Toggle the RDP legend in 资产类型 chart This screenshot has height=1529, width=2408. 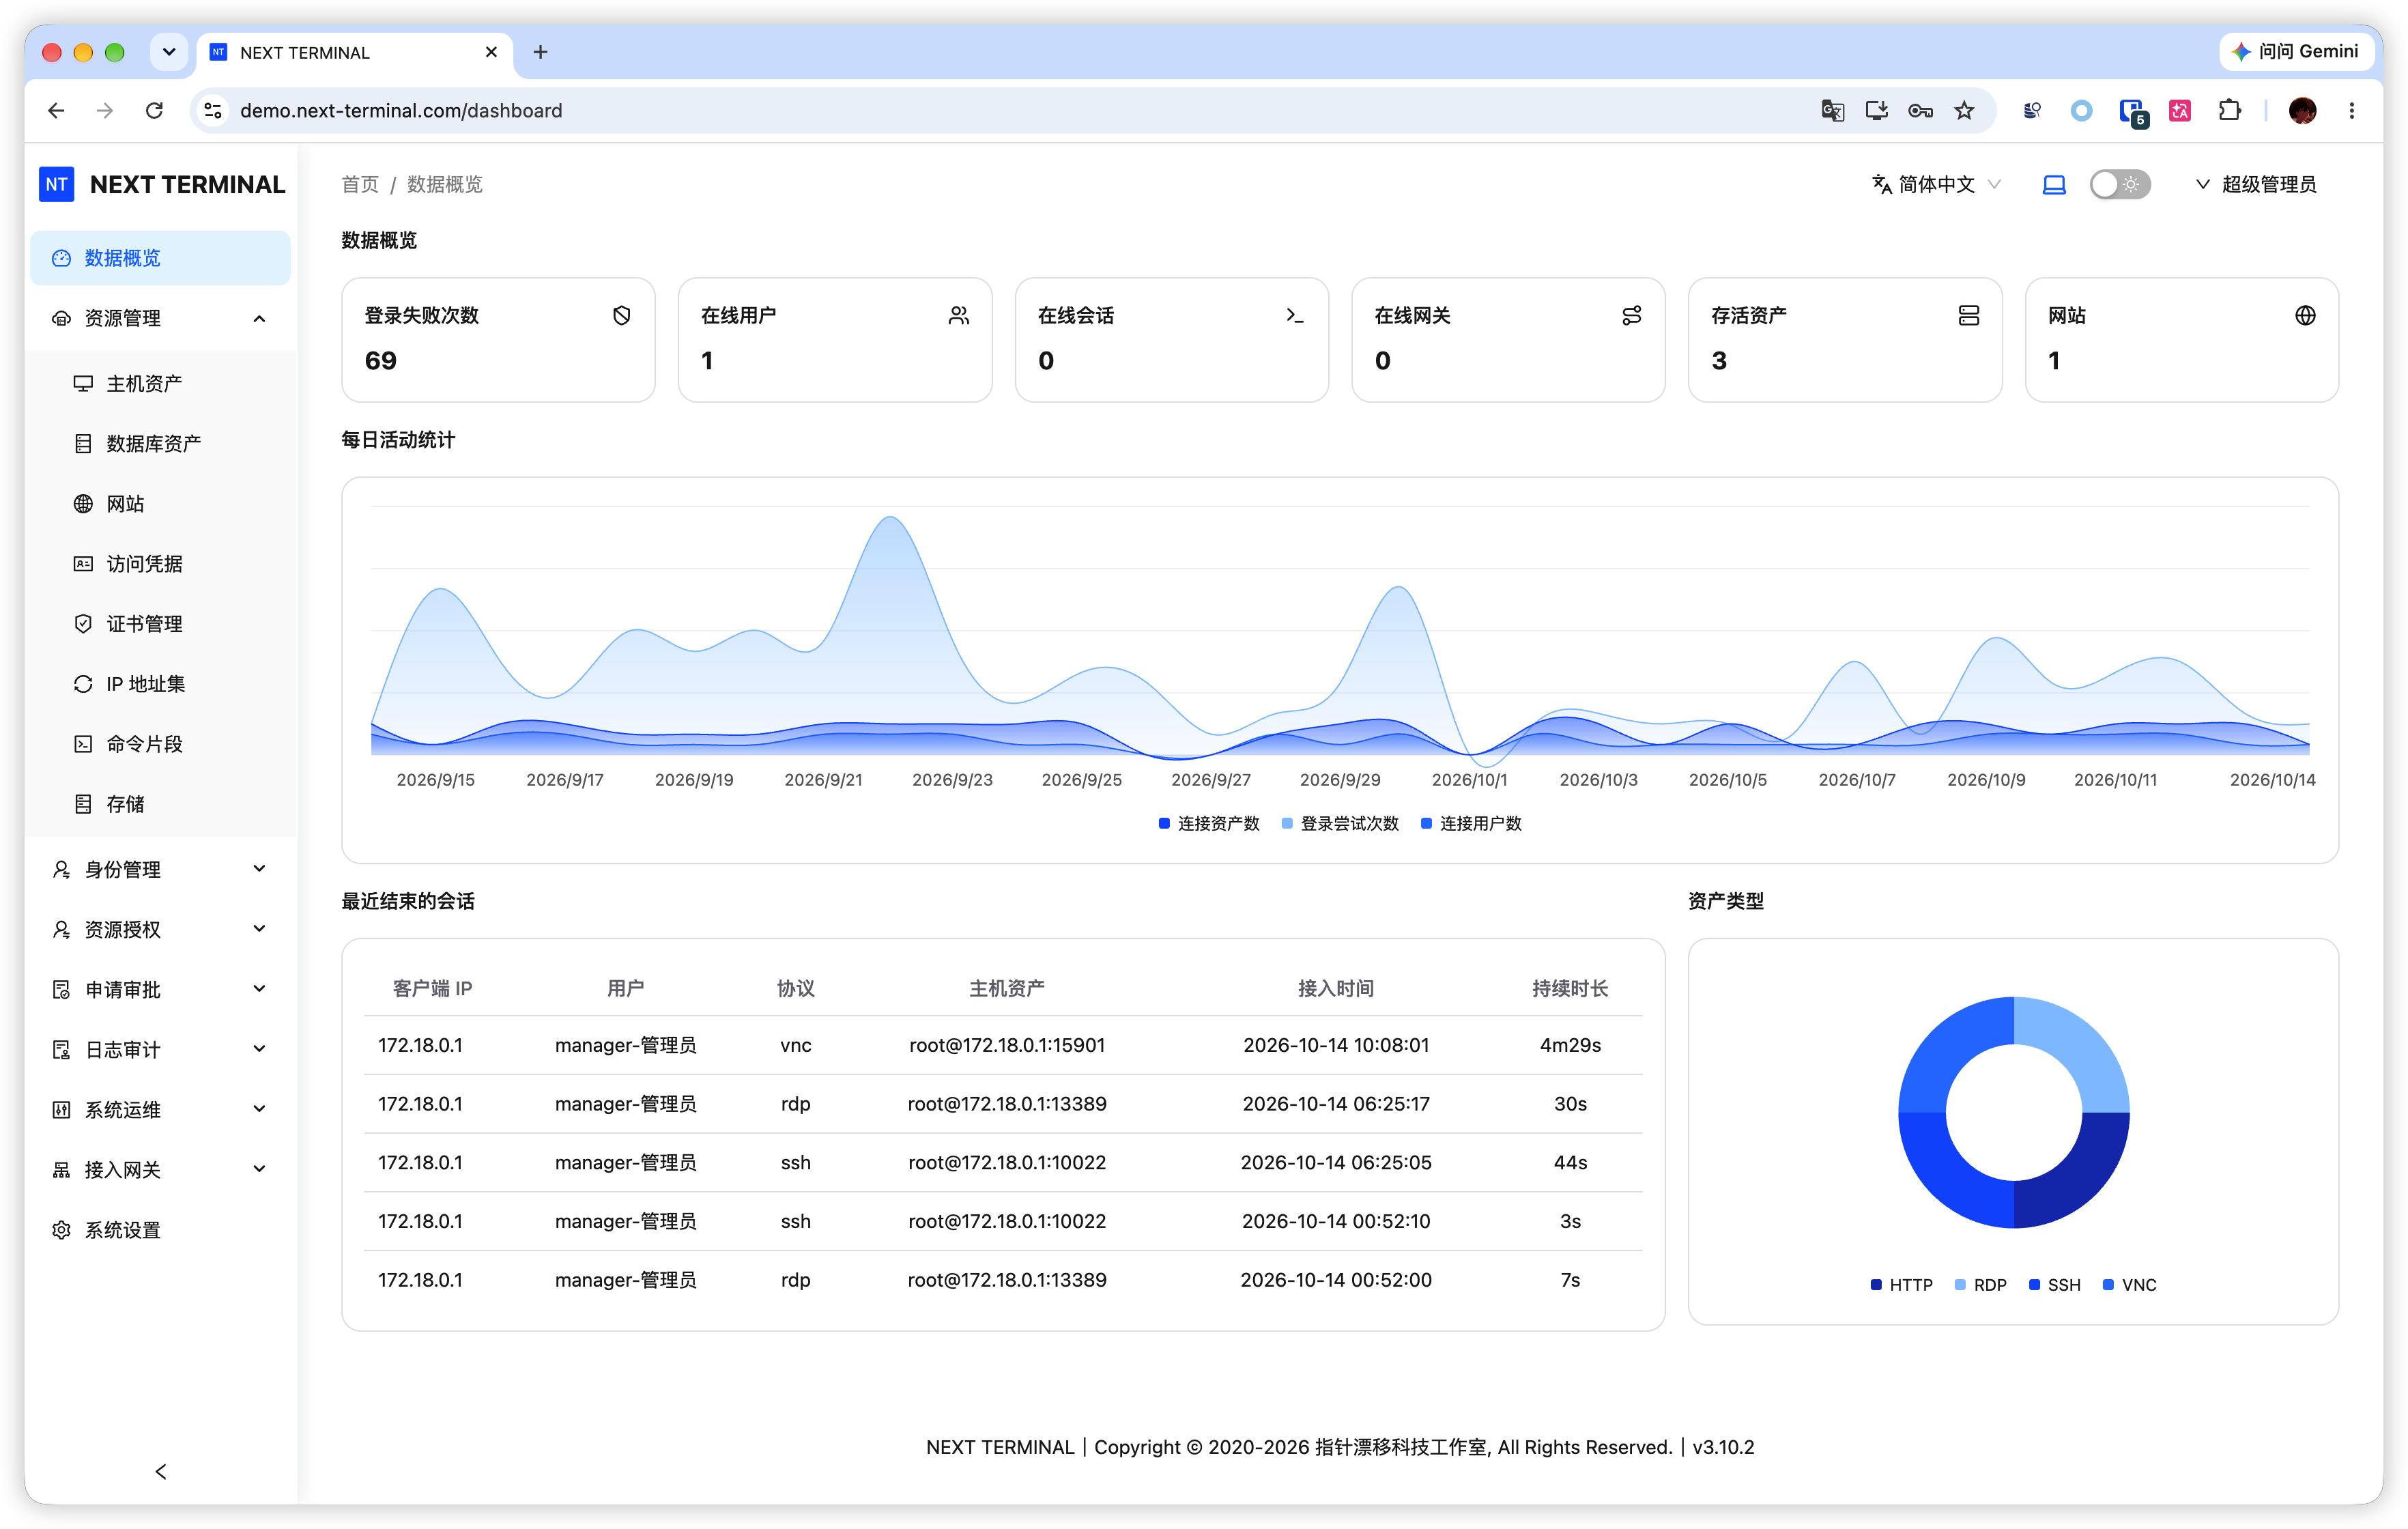tap(1980, 1284)
